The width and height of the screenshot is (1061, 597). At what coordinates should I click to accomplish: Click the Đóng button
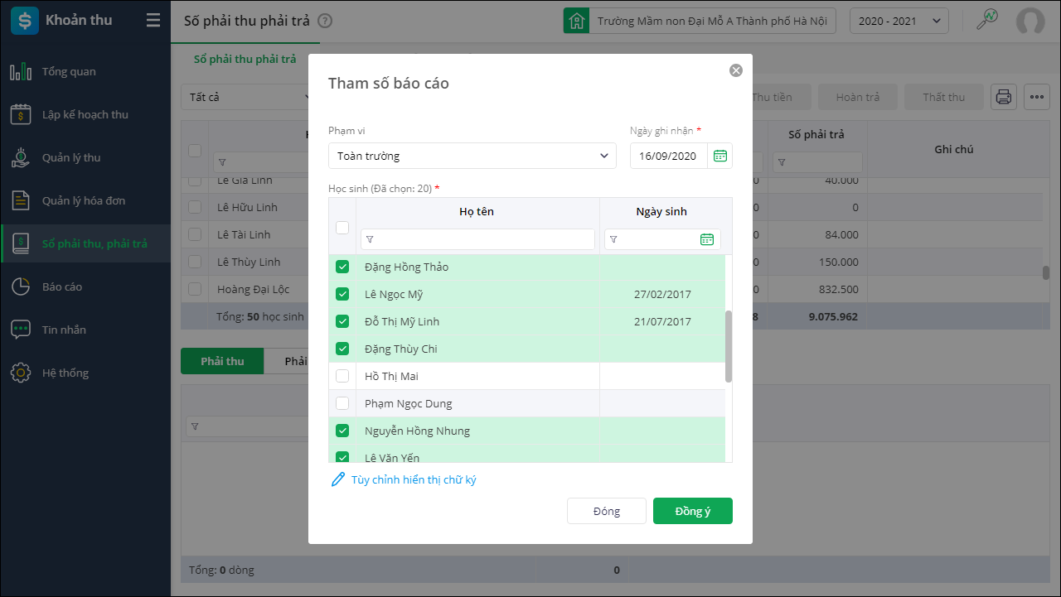pos(607,511)
